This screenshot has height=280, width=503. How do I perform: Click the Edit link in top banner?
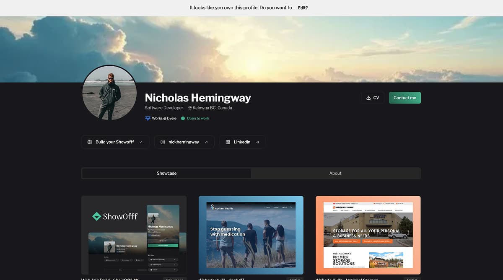[303, 8]
